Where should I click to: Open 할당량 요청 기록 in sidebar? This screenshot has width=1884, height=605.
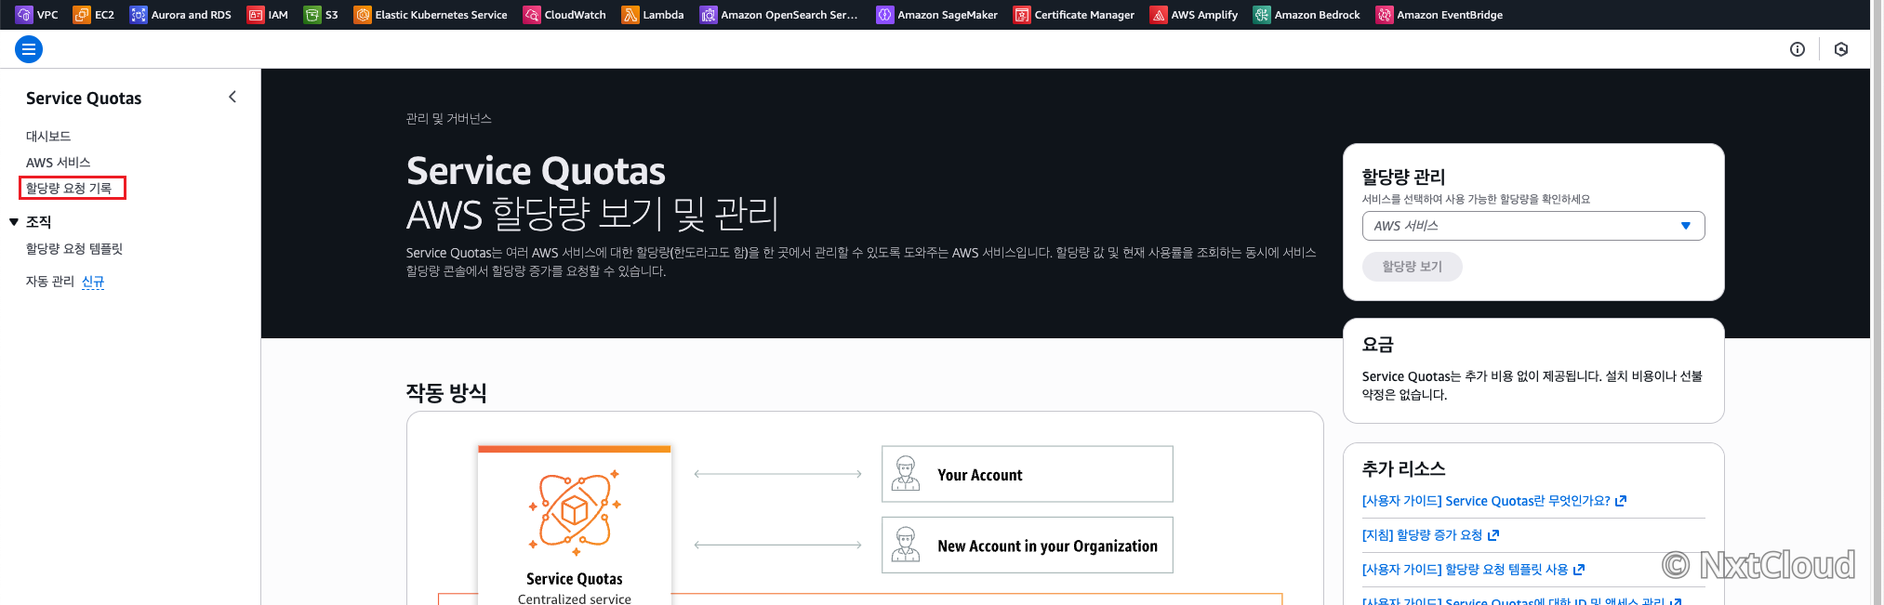click(69, 188)
